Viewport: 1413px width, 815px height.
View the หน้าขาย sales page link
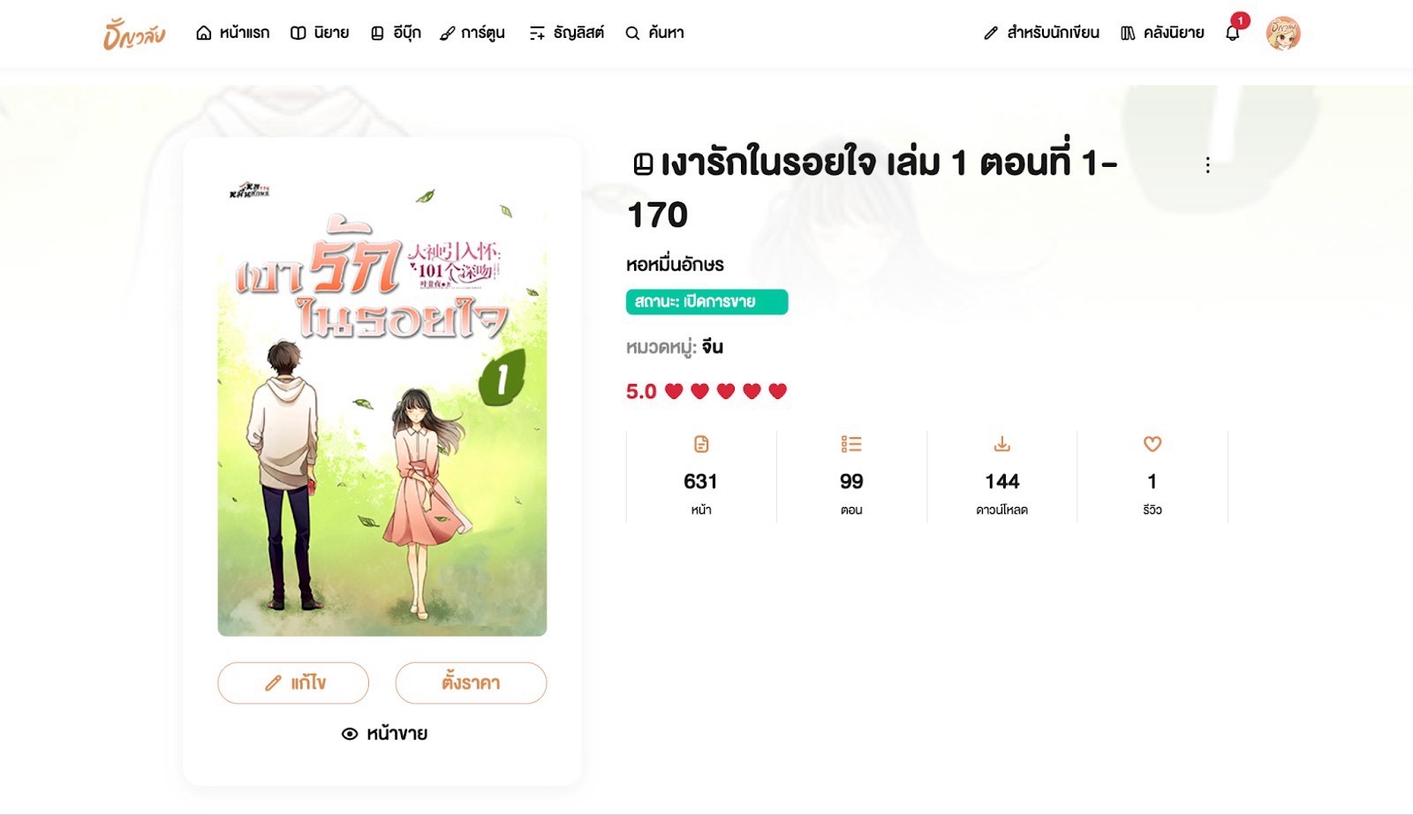[x=384, y=733]
